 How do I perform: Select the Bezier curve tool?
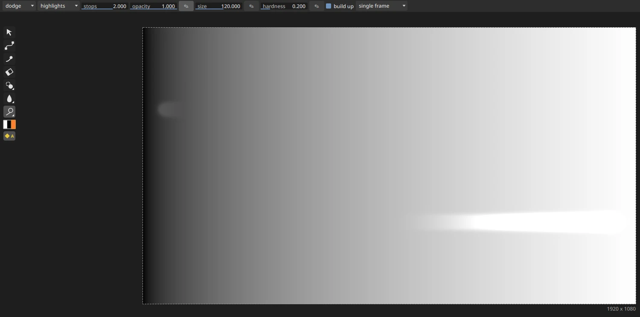[x=9, y=46]
